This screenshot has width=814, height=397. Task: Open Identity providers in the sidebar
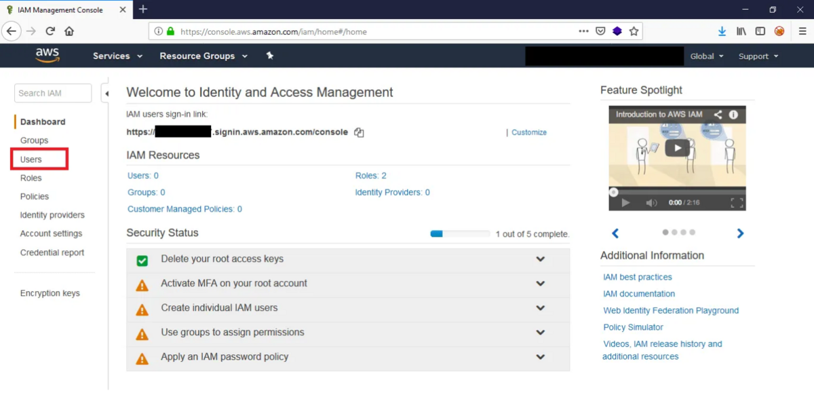pyautogui.click(x=52, y=215)
